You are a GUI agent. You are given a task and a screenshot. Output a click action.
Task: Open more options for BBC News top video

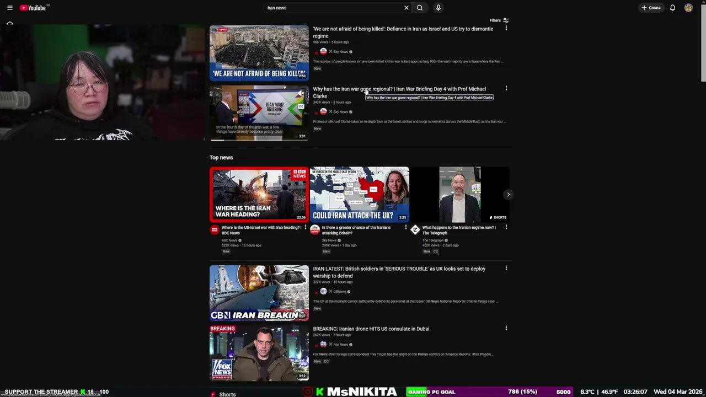305,227
